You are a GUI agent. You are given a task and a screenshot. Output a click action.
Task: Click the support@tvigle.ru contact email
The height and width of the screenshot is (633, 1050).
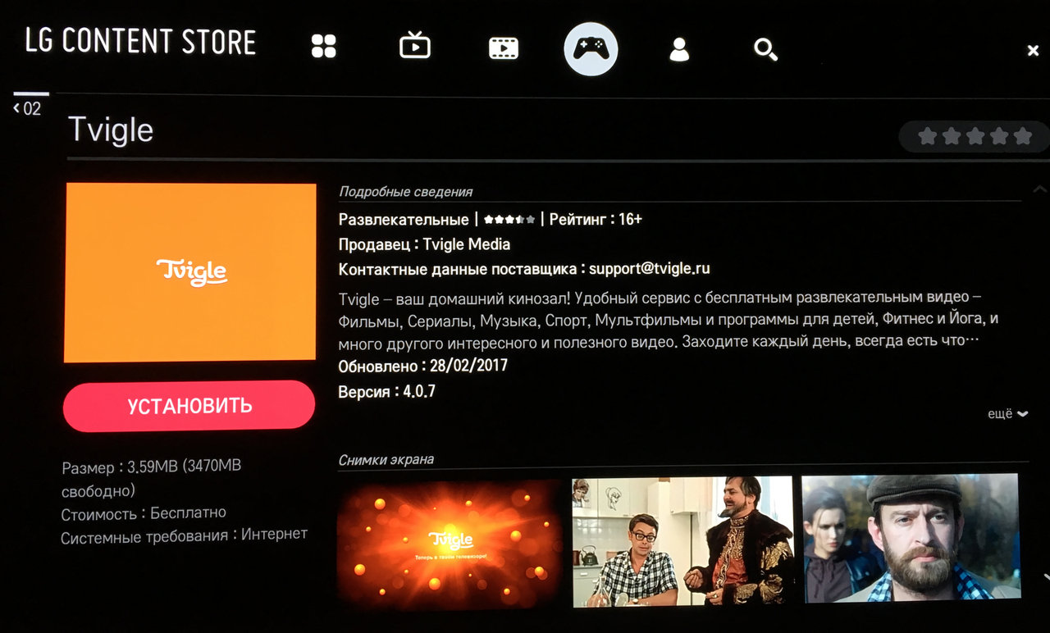click(650, 269)
